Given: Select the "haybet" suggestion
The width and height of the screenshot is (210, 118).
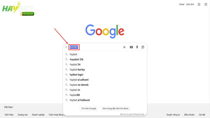Looking at the screenshot, I should (x=73, y=54).
